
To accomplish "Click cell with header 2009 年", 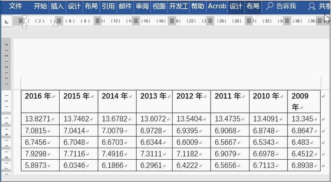I will [x=304, y=102].
